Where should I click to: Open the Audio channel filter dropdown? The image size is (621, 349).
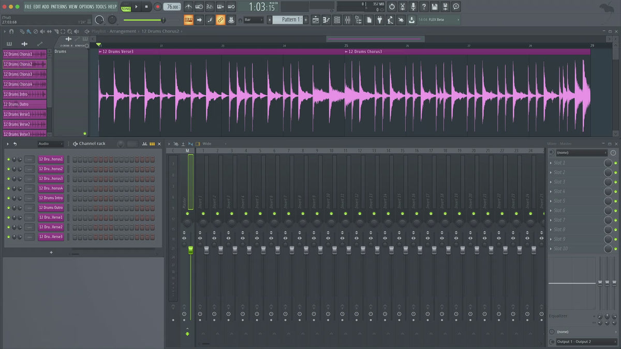tap(50, 144)
